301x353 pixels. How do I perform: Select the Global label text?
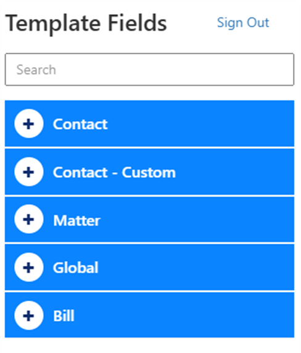pyautogui.click(x=76, y=268)
